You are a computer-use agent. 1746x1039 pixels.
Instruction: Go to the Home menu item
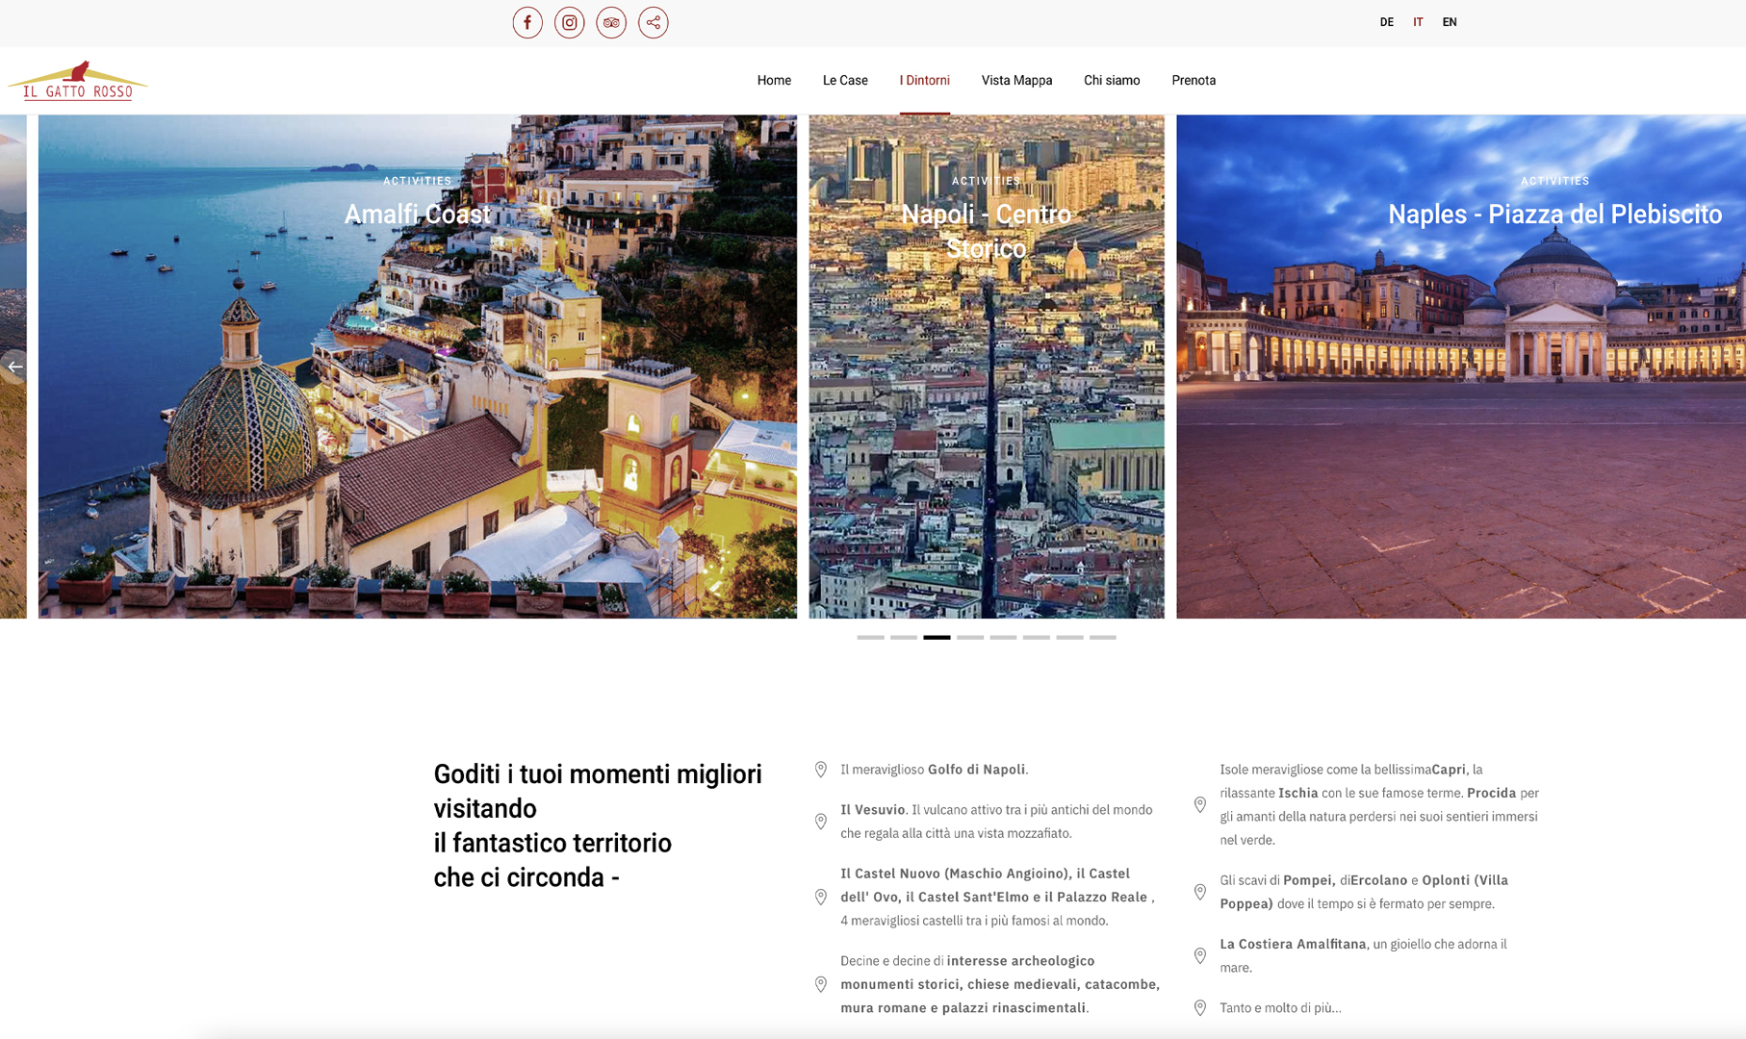pos(774,81)
